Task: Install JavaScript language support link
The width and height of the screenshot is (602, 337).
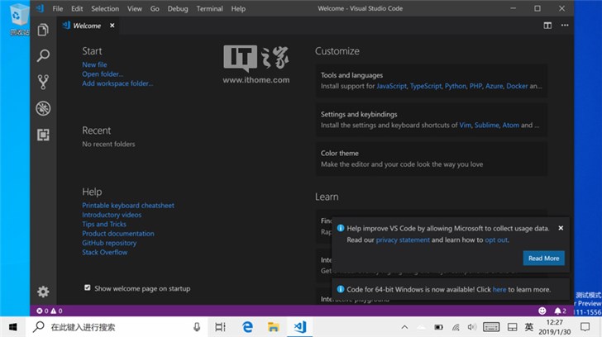Action: pyautogui.click(x=391, y=86)
